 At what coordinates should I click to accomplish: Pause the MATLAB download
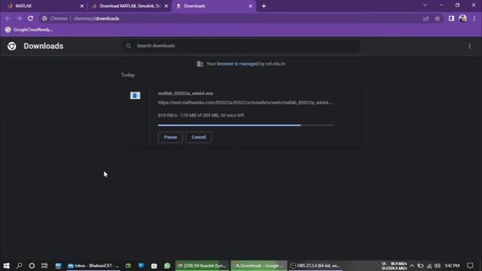point(170,137)
